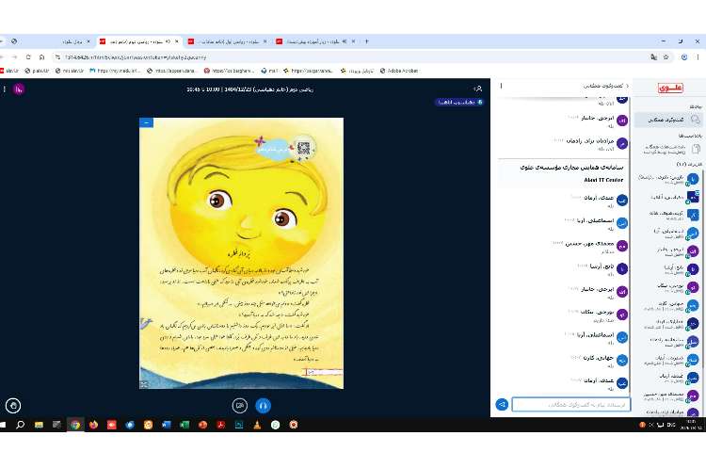
Task: Switch to the fourth browser tab
Action: [x=315, y=41]
